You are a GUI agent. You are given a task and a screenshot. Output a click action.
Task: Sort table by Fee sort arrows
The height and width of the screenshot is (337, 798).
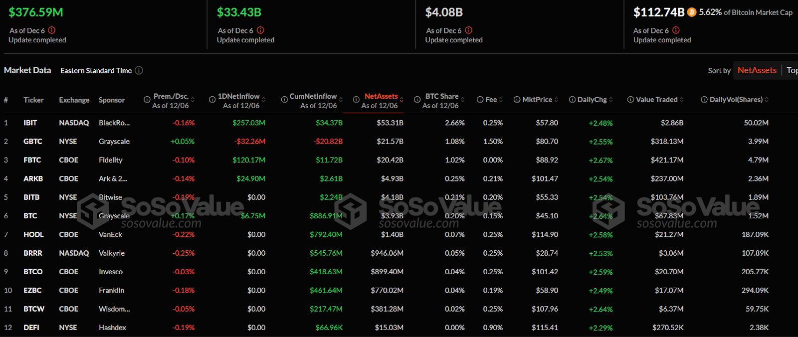point(501,100)
